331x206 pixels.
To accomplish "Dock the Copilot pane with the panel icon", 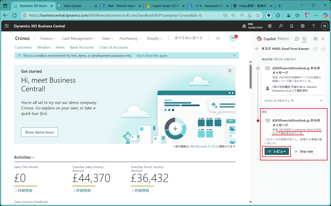I will click(x=315, y=39).
